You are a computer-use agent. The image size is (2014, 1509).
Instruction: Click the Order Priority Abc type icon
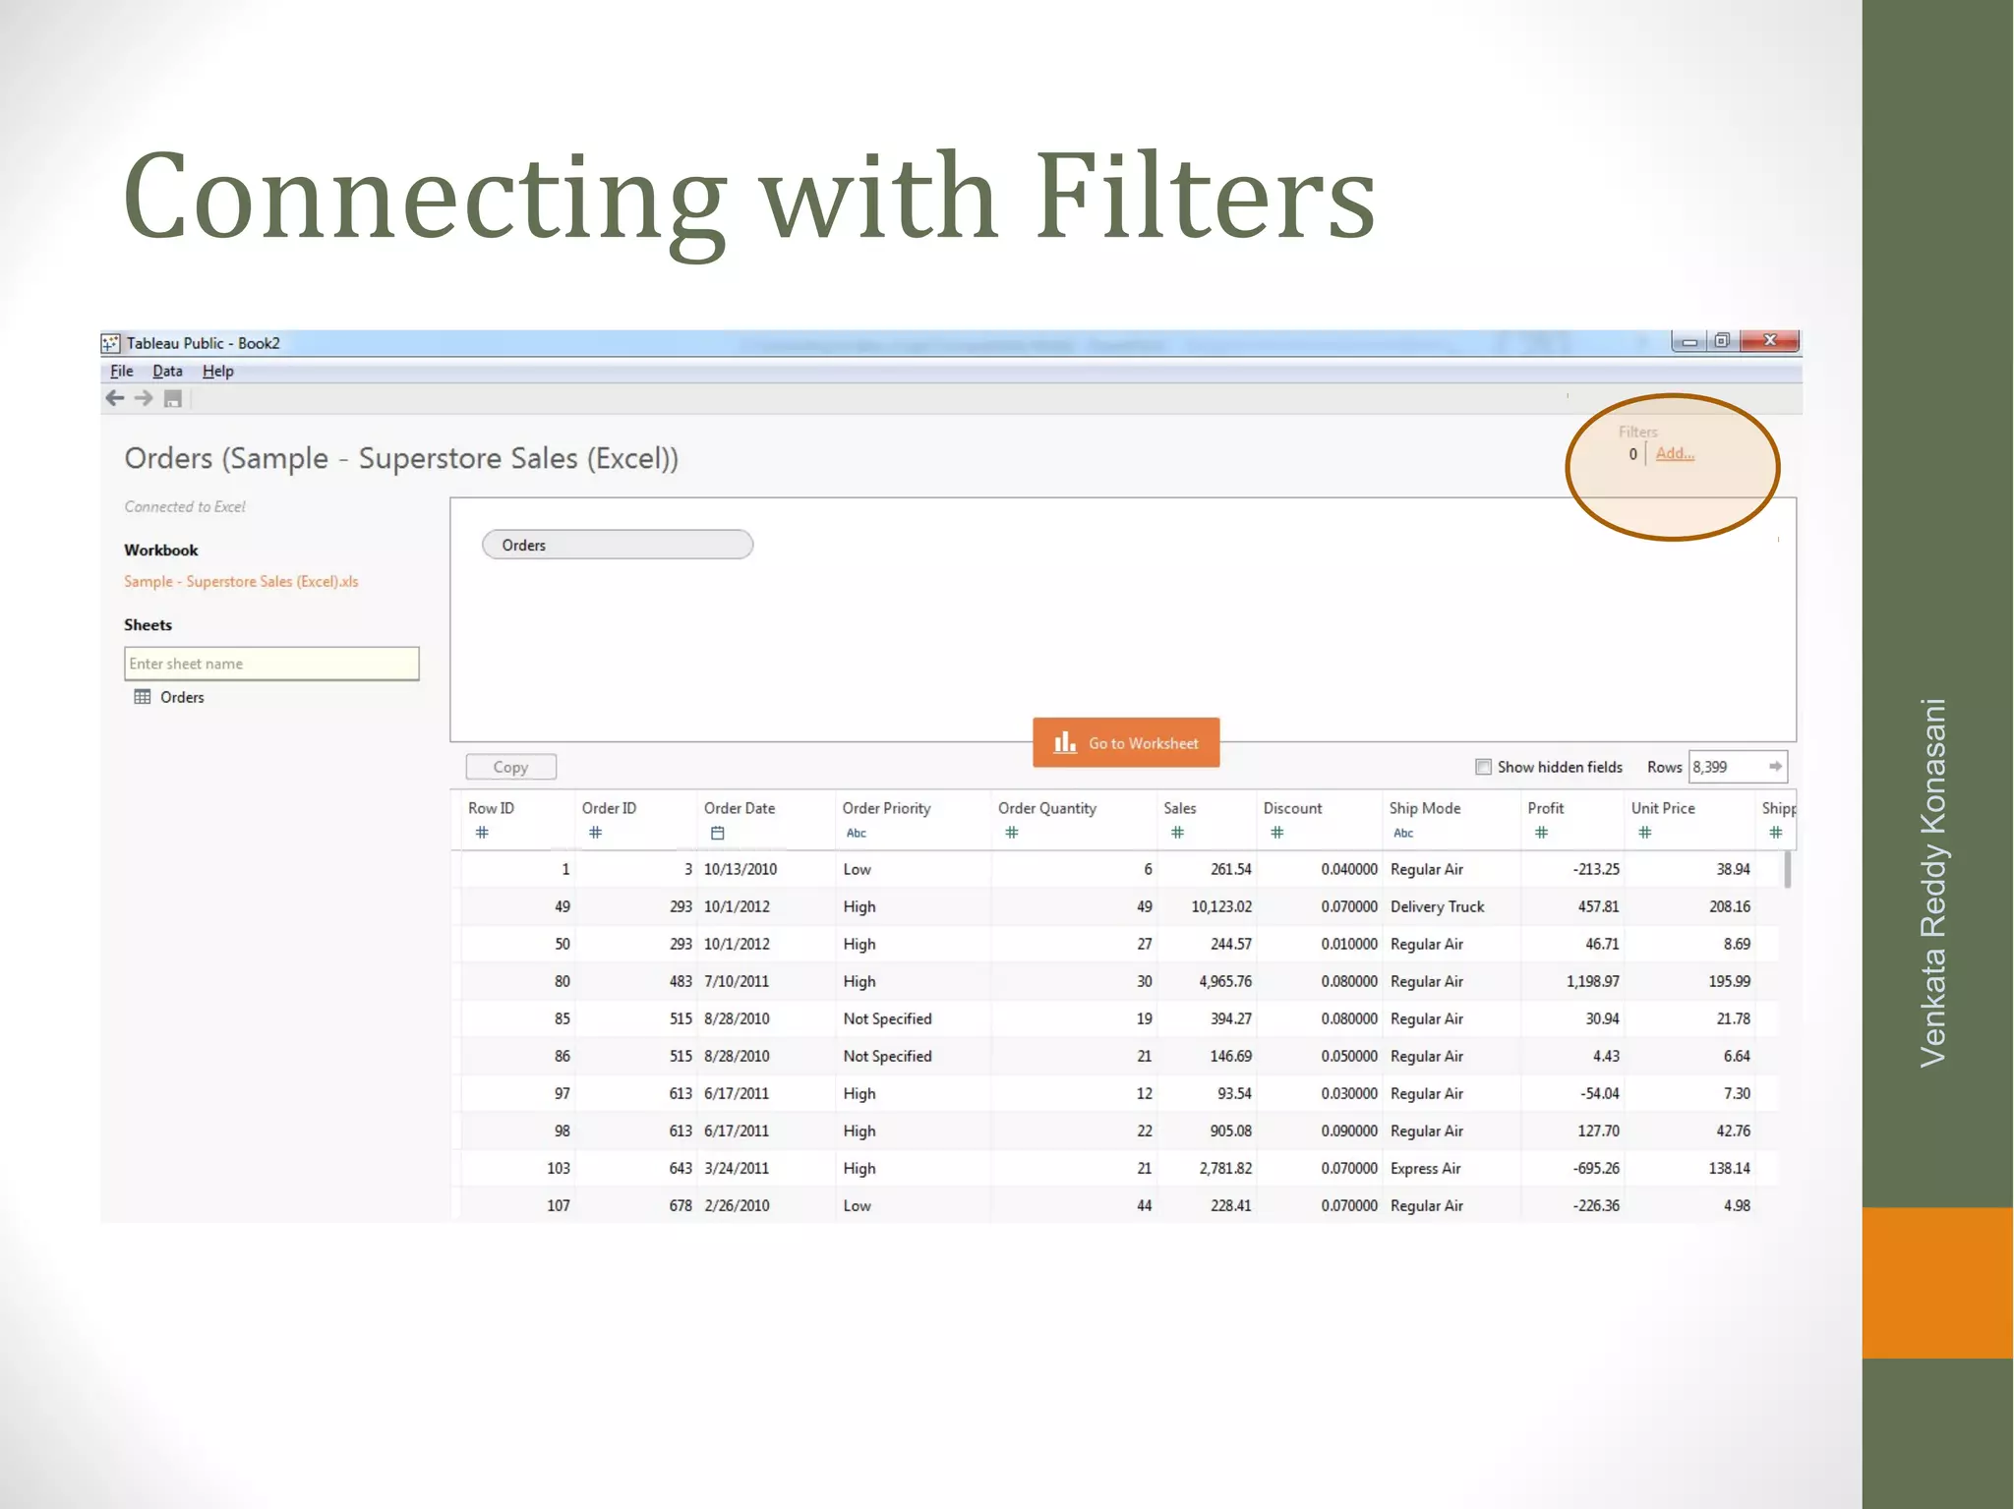(857, 833)
